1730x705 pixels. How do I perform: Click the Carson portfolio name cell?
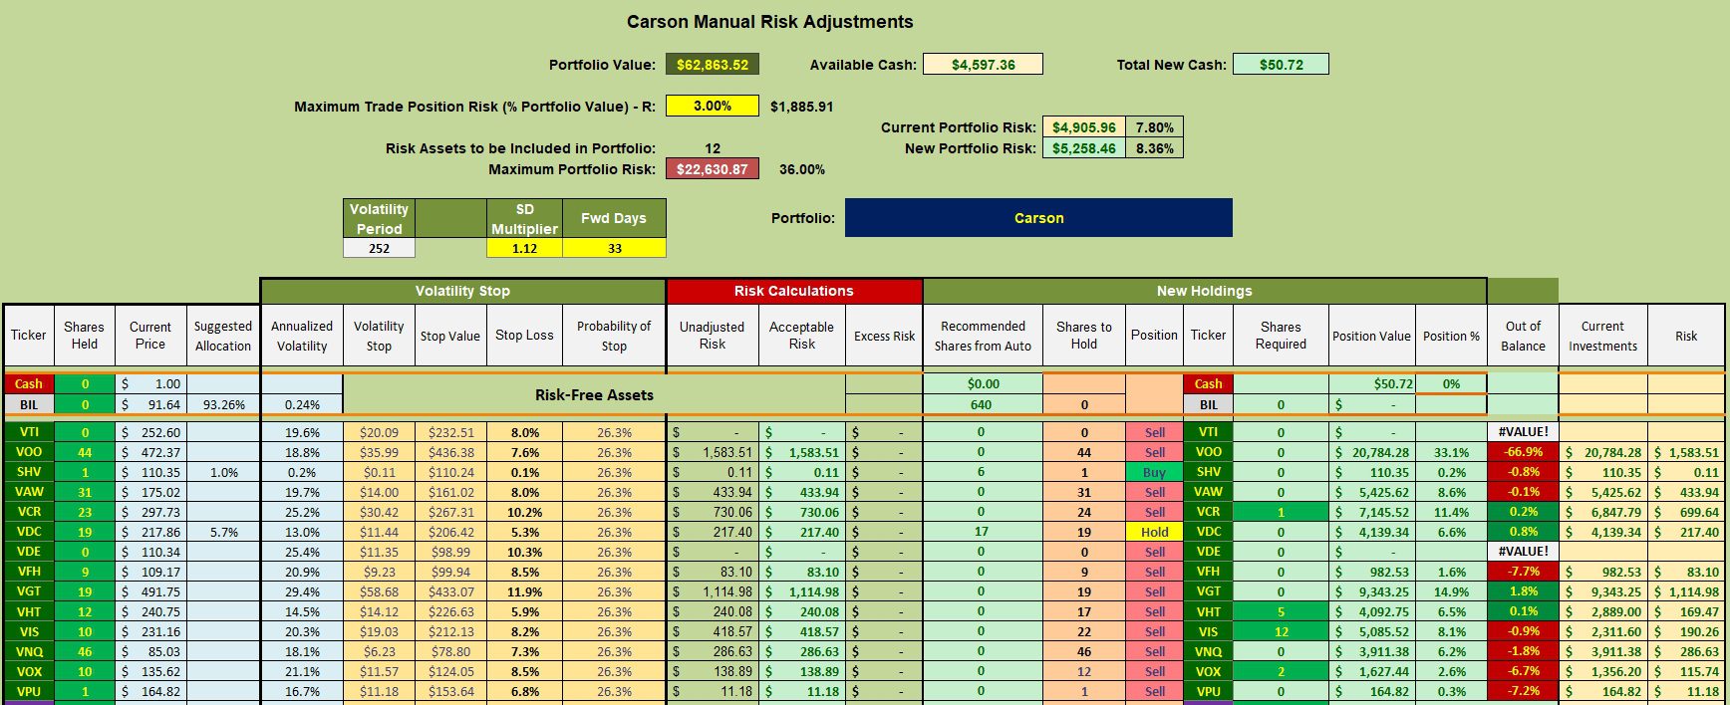[x=1038, y=218]
